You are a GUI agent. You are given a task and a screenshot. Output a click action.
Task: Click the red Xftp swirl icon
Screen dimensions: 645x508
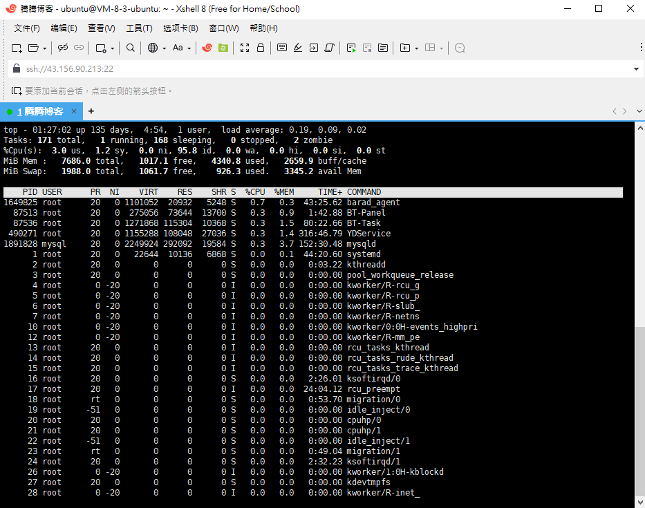206,48
